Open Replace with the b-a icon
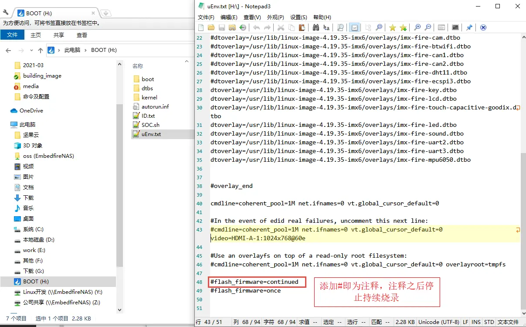 point(326,27)
